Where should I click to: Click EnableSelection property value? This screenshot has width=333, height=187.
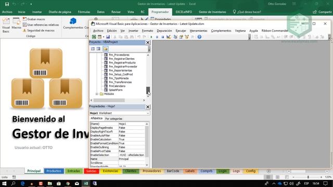pyautogui.click(x=132, y=155)
